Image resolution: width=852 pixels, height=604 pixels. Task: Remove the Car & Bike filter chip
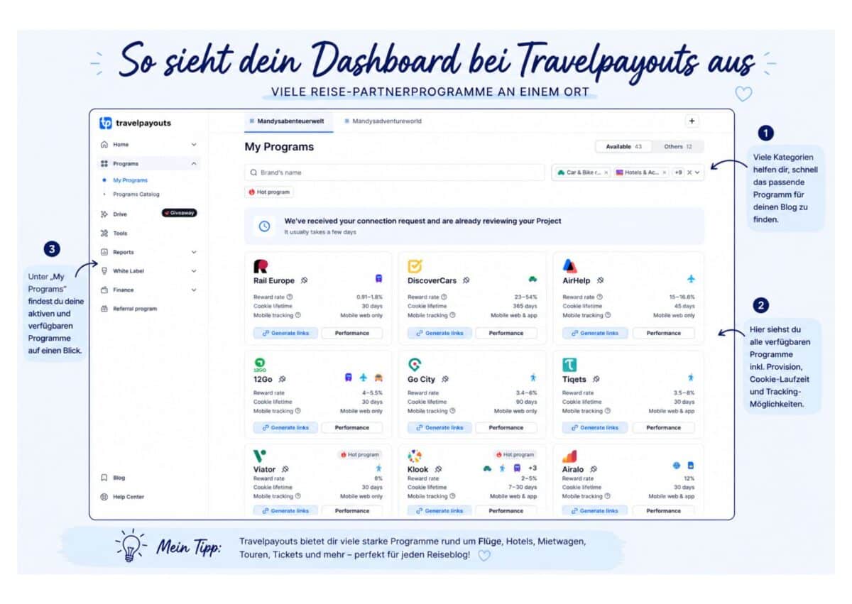[606, 172]
